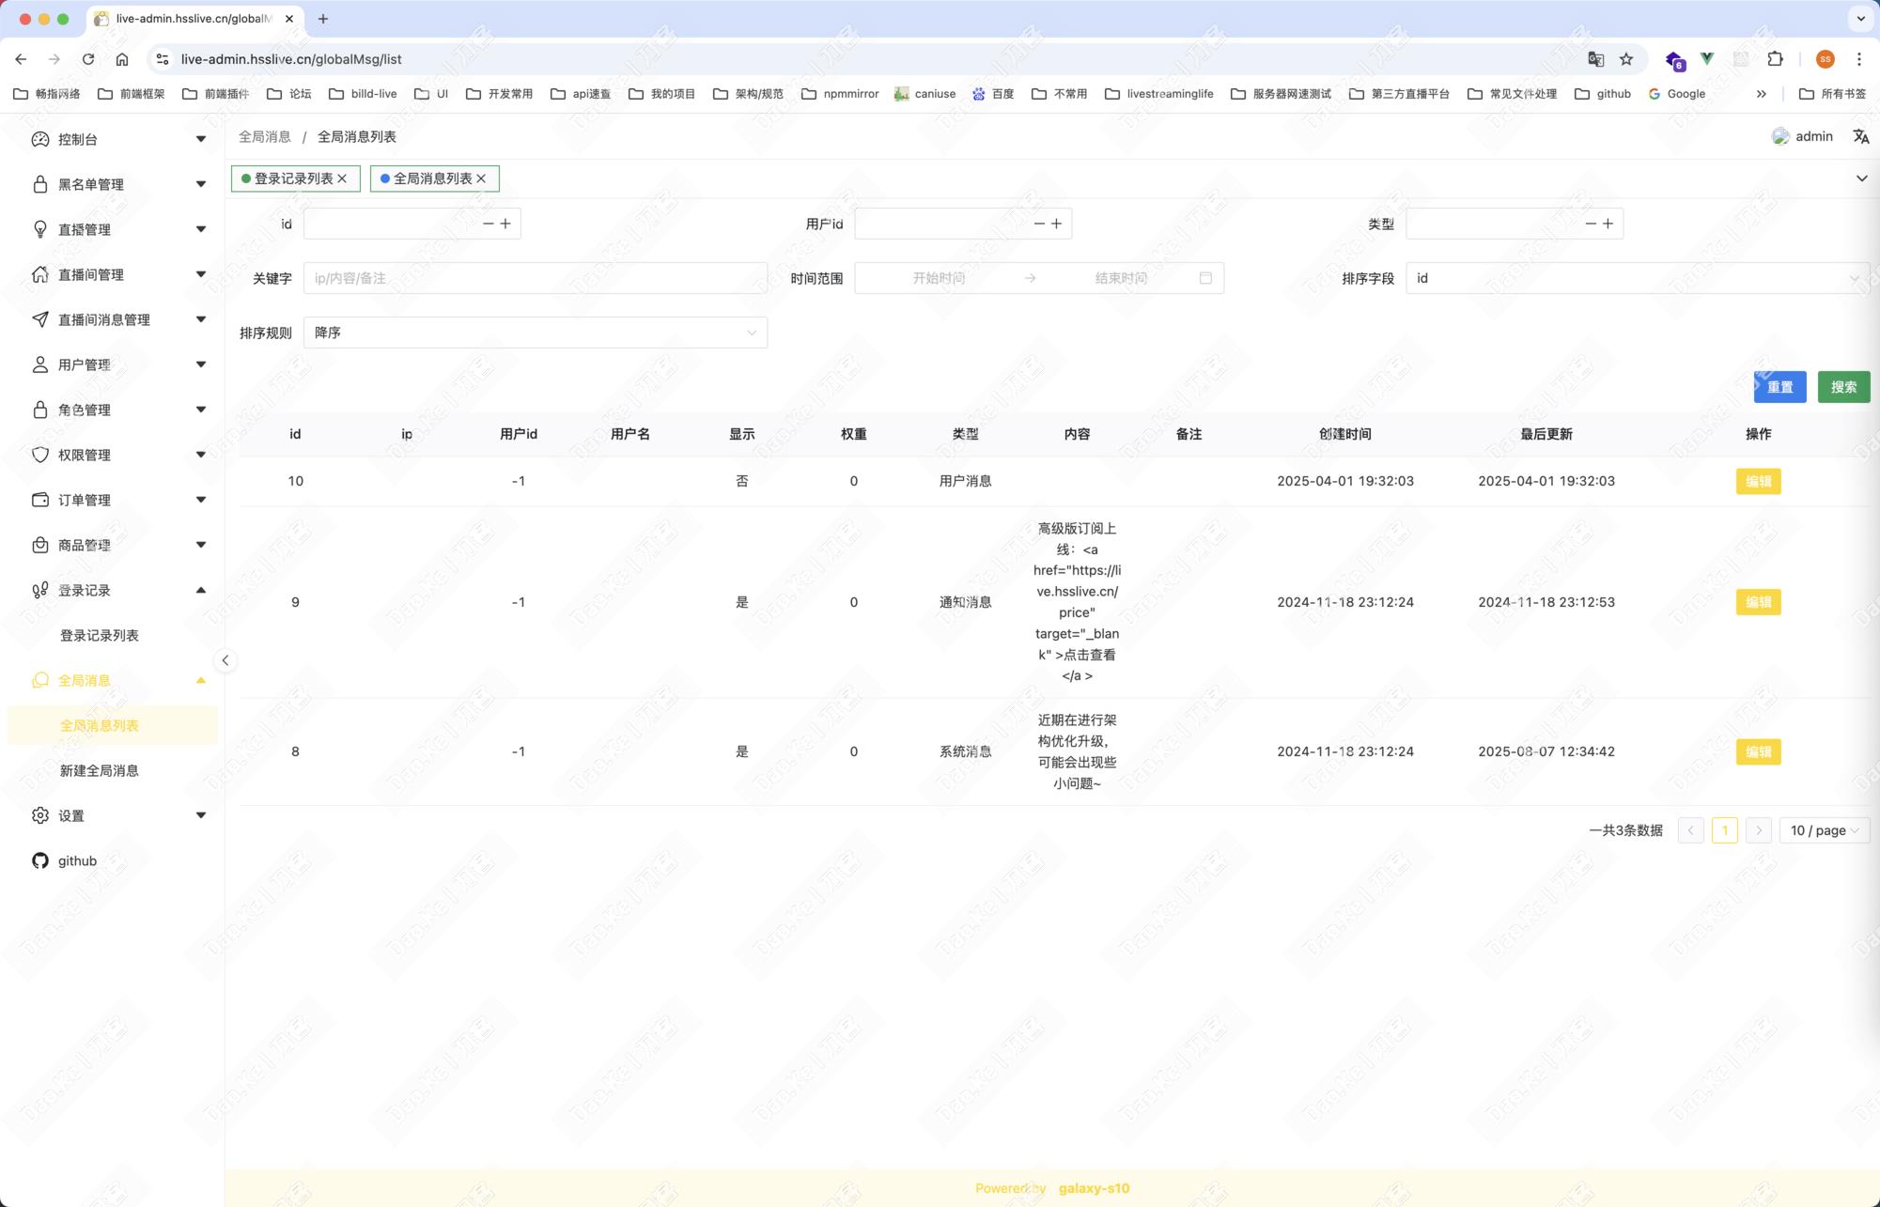Screen dimensions: 1880x1207
Task: Click the calendar icon in time range
Action: click(x=1205, y=278)
